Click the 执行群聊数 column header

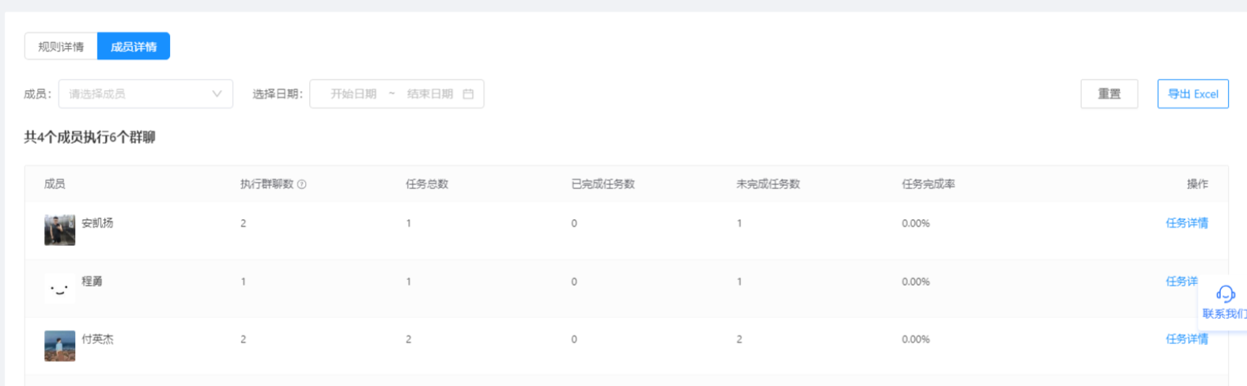pos(266,184)
